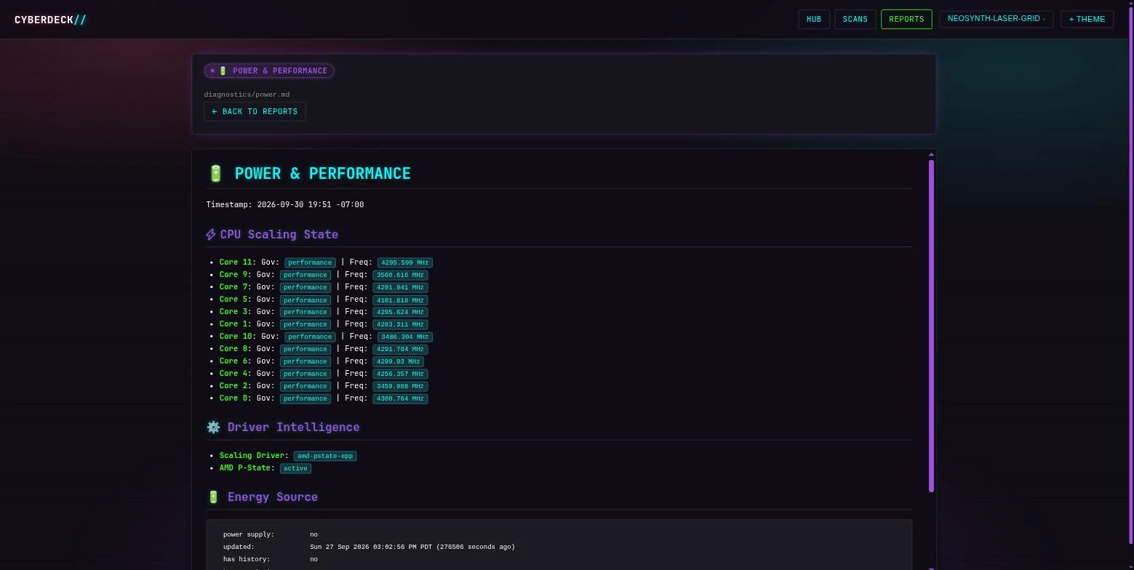Click the battery icon beside the main title
This screenshot has height=570, width=1134.
(215, 173)
